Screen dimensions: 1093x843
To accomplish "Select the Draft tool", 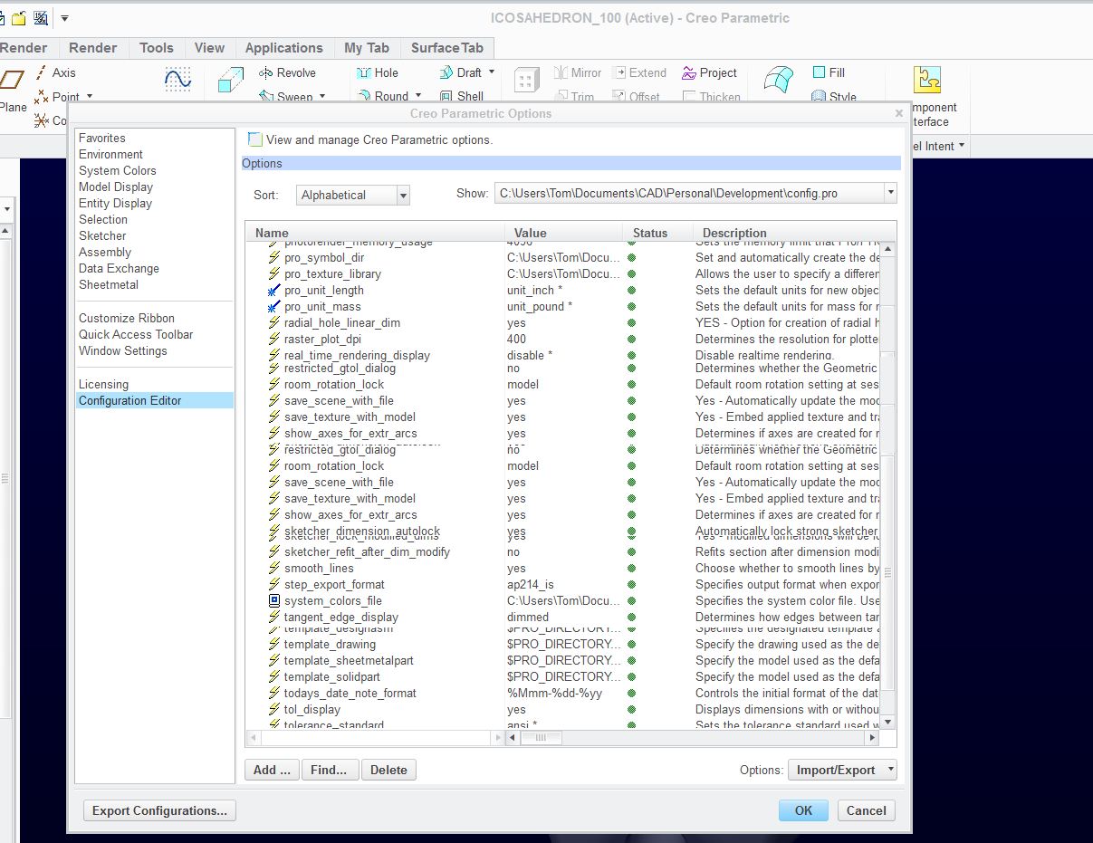I will click(461, 72).
